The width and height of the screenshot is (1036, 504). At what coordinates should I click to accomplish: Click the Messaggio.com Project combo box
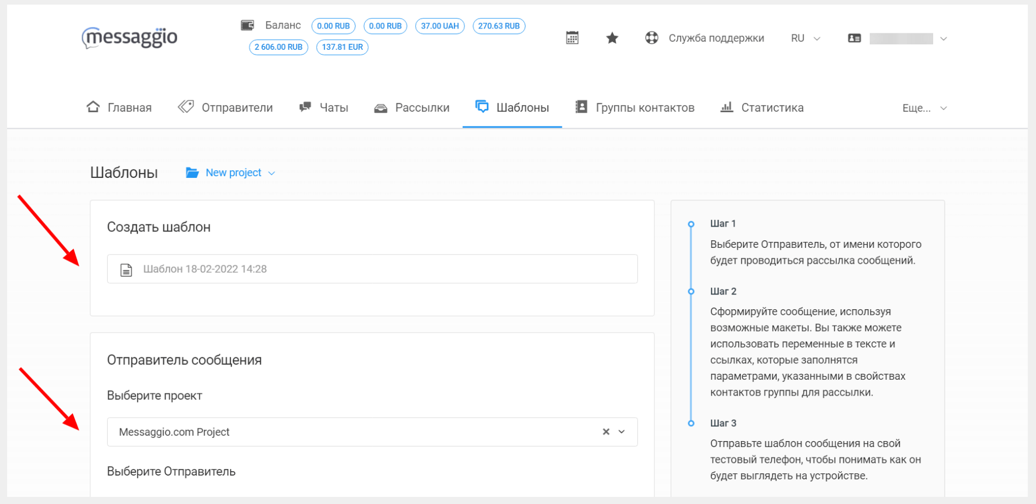pos(373,432)
